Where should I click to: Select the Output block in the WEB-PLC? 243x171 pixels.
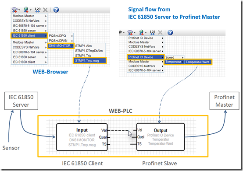pos(161,137)
